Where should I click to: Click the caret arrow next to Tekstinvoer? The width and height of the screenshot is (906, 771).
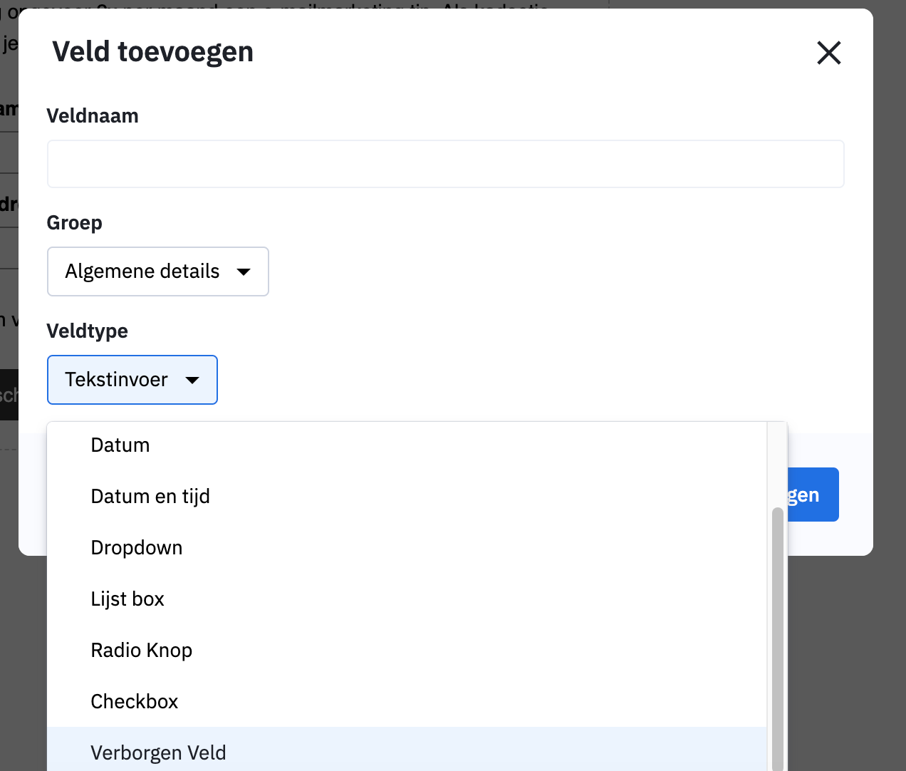[x=192, y=380]
